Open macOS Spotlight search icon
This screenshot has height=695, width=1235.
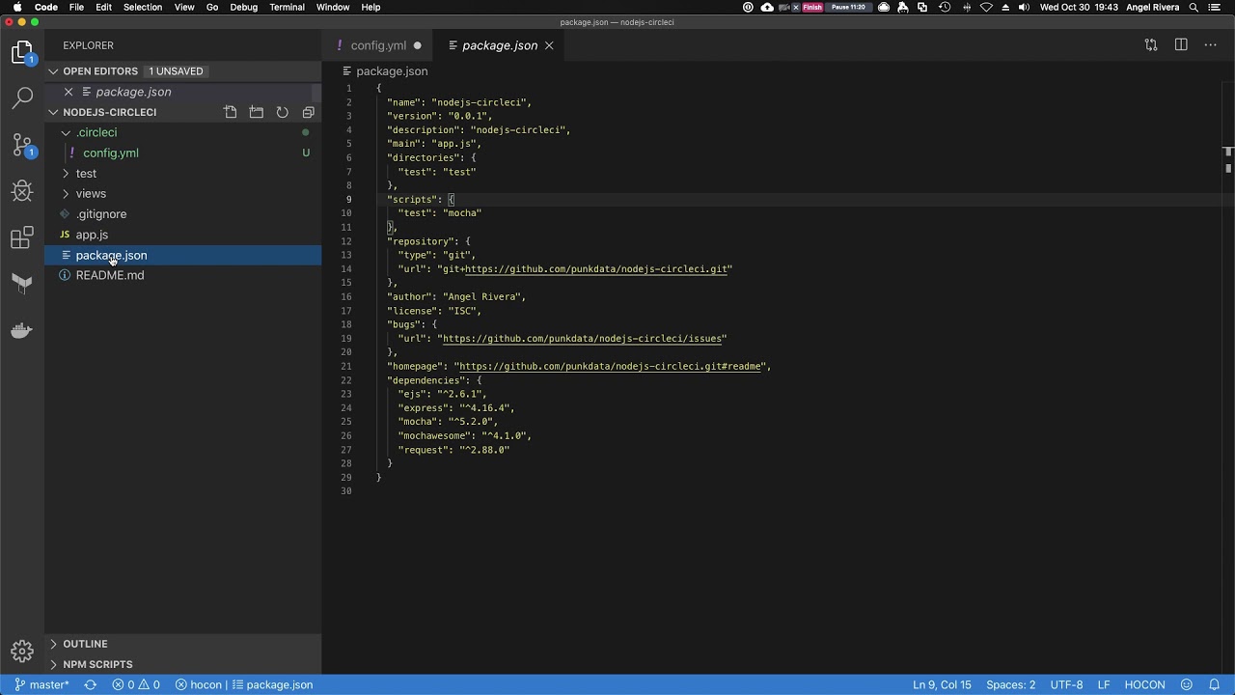pos(1194,7)
